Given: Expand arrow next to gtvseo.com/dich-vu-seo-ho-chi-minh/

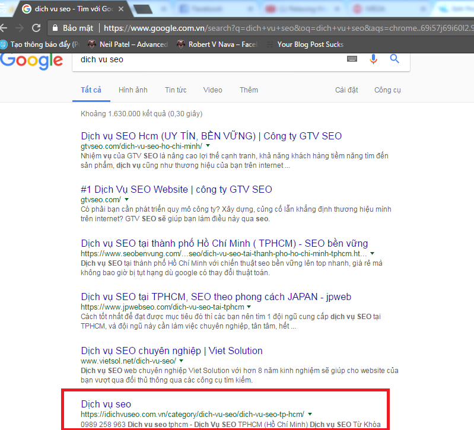Looking at the screenshot, I should pos(208,146).
